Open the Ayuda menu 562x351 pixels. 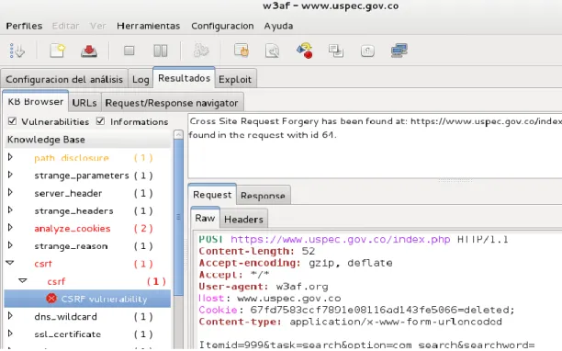click(x=278, y=26)
